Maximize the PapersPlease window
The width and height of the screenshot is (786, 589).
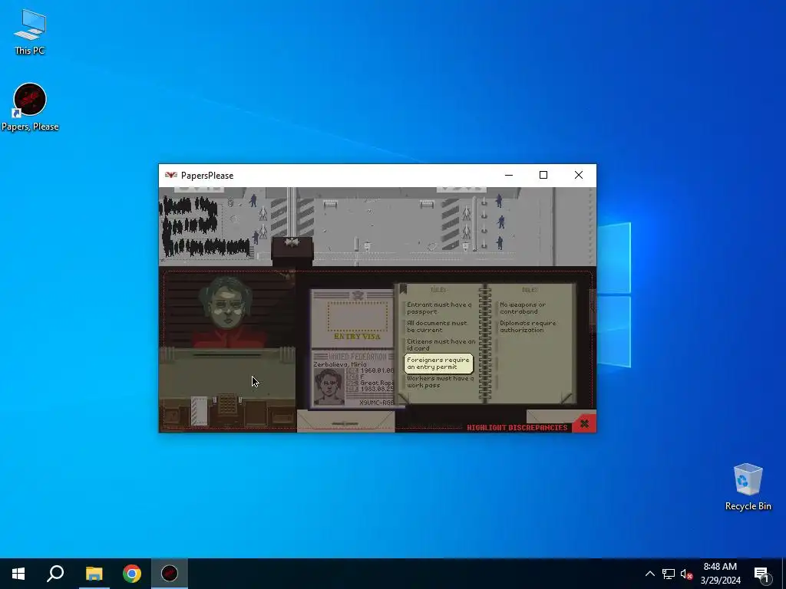pos(543,175)
